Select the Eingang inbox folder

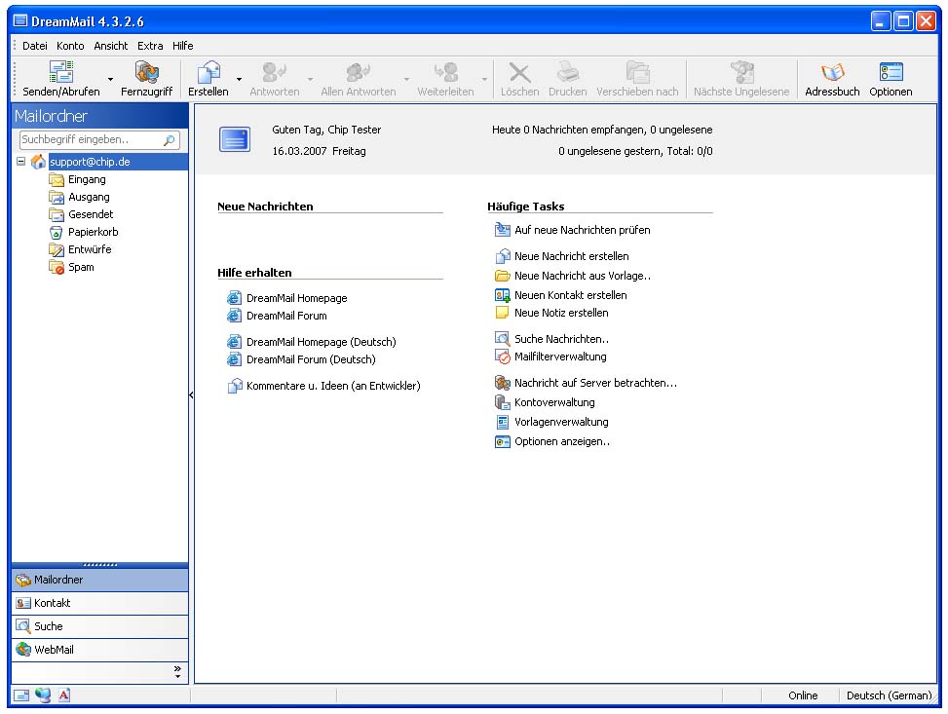tap(77, 179)
